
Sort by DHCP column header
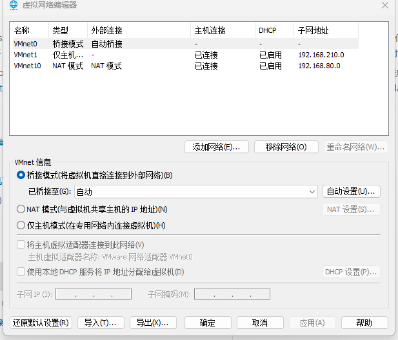(x=274, y=30)
